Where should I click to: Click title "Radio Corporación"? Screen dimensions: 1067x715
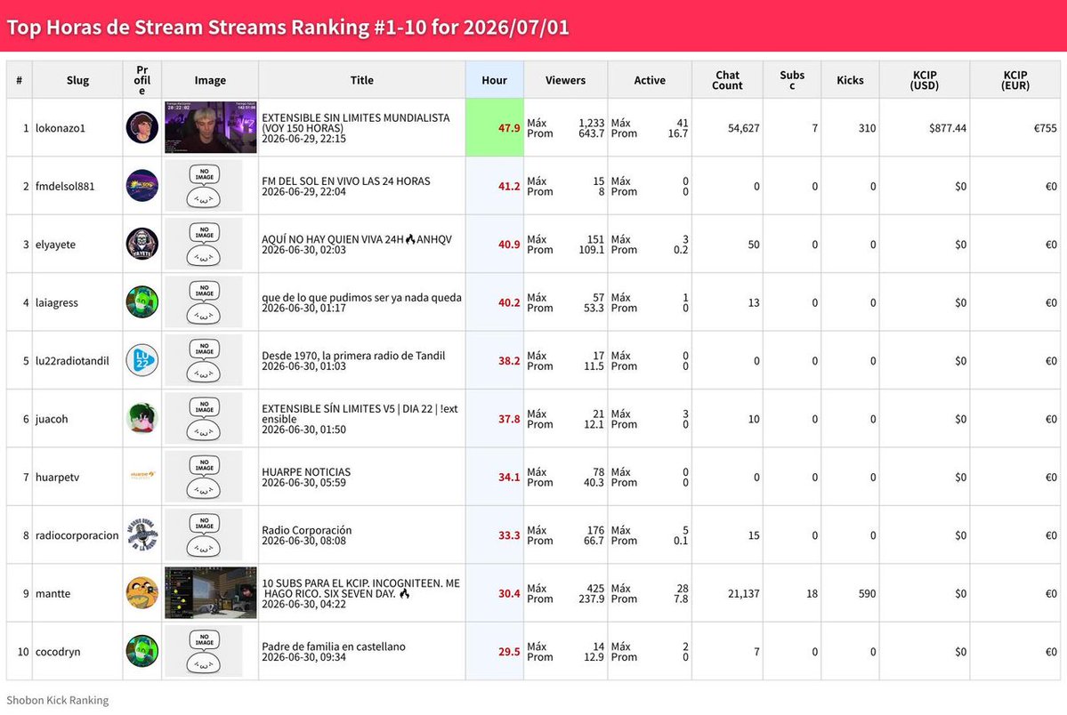tap(307, 530)
